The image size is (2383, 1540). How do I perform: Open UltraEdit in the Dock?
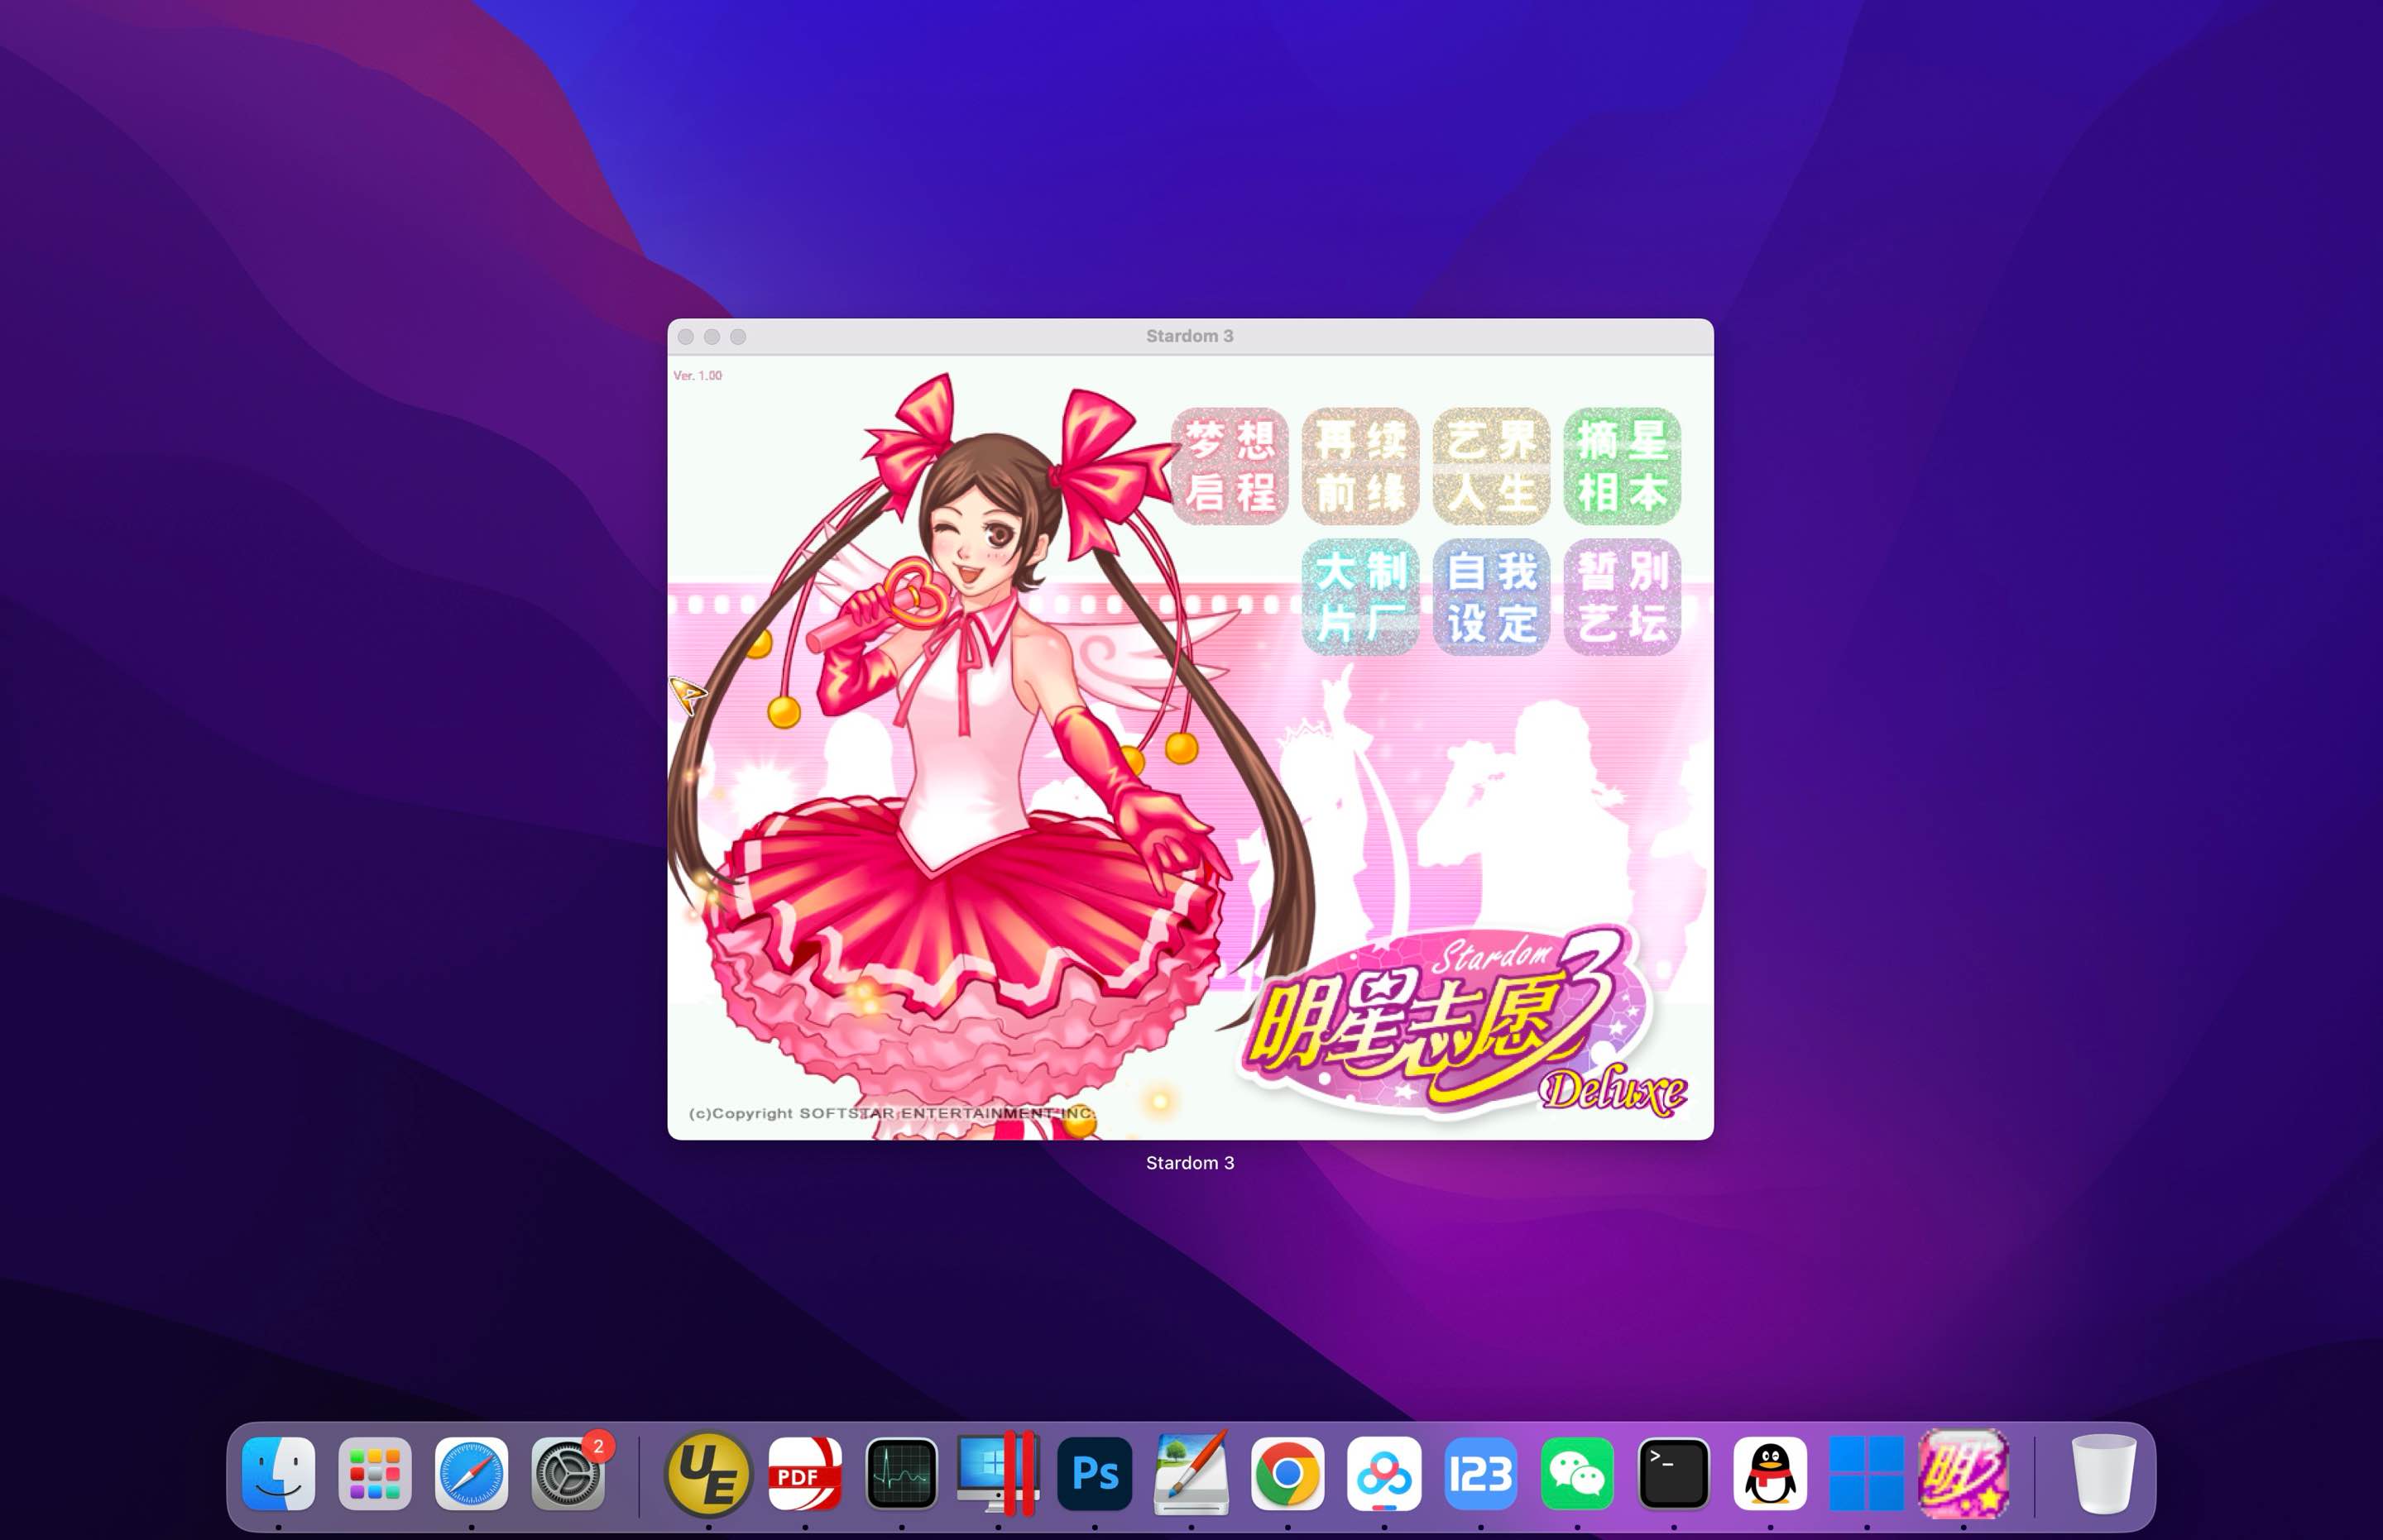tap(708, 1474)
